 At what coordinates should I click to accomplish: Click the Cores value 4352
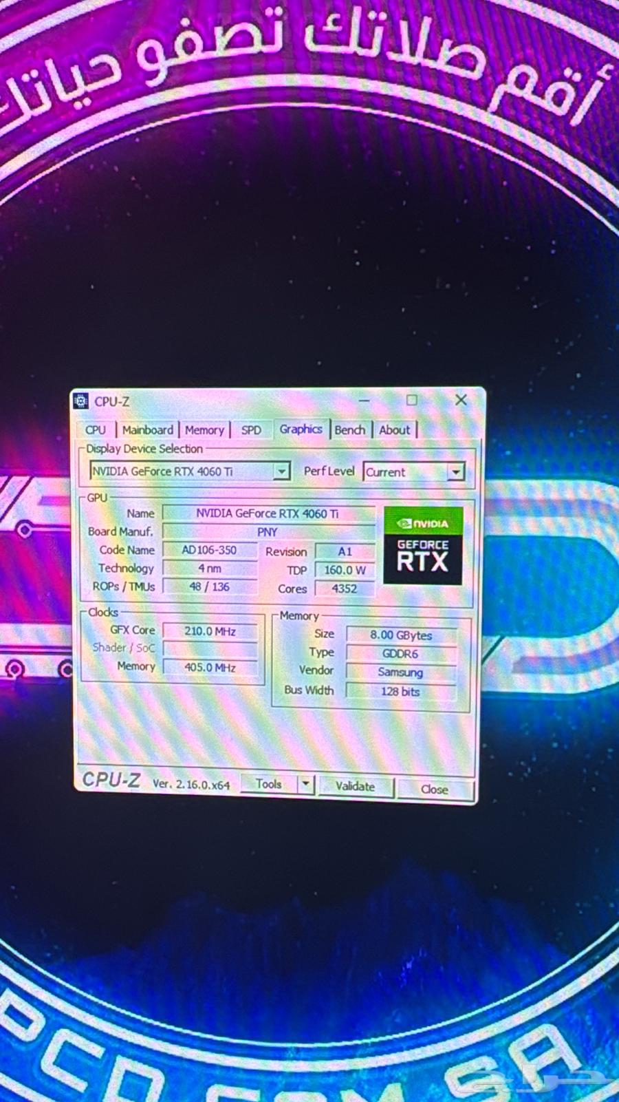click(345, 589)
